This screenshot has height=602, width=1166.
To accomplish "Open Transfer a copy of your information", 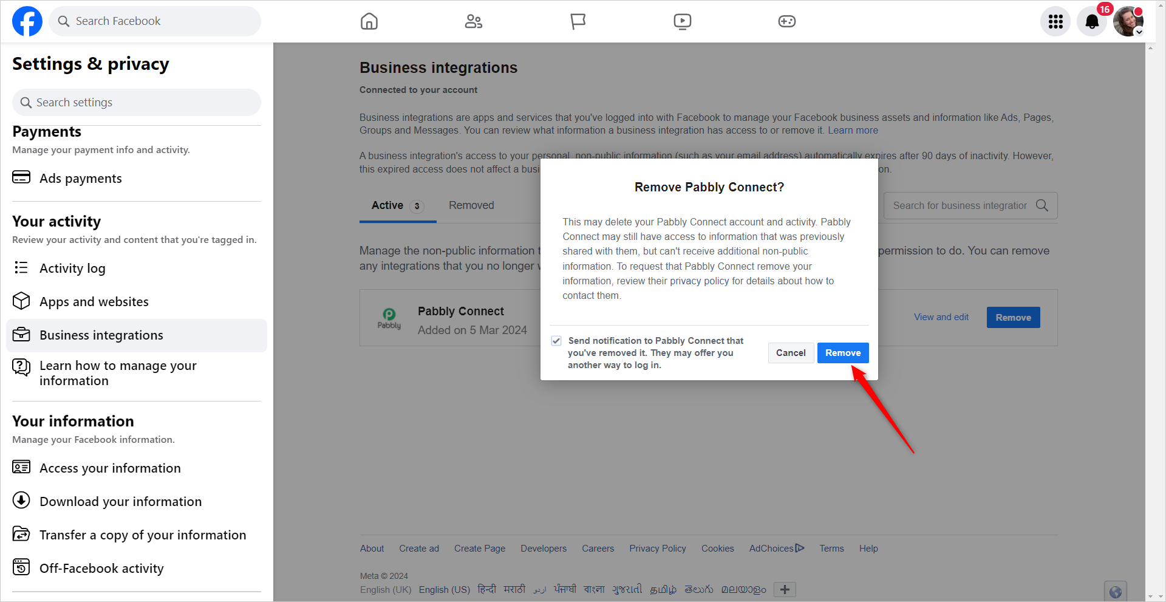I will [x=137, y=535].
